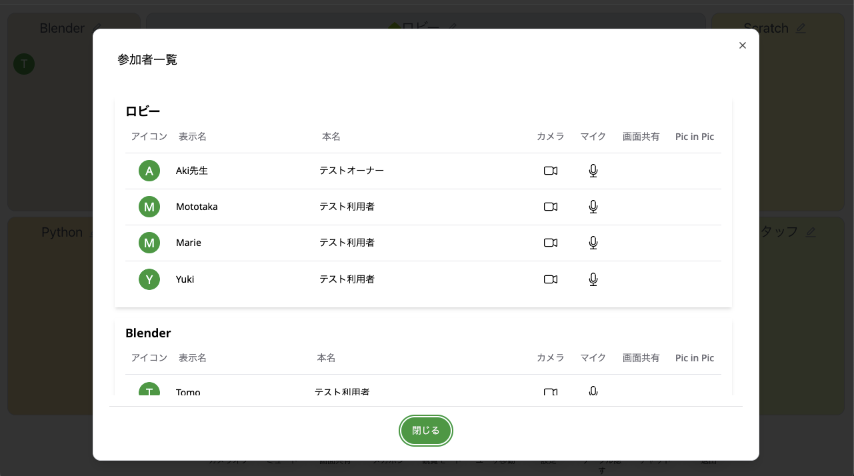Click the camera icon in Yuki's row
Viewport: 854px width, 476px height.
(x=550, y=279)
